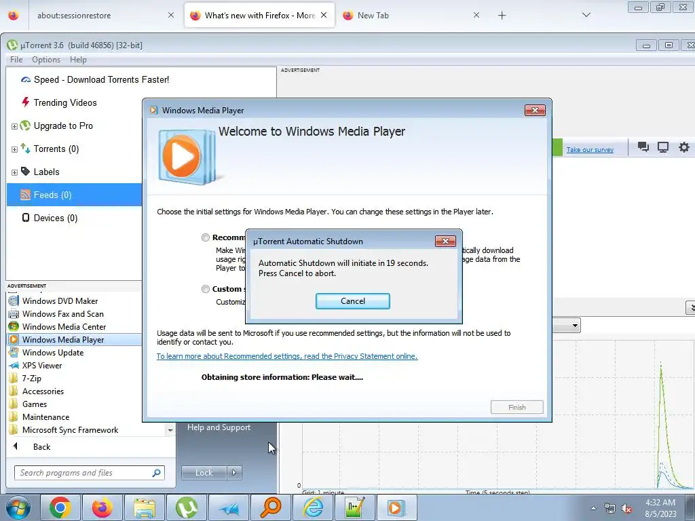Click the Devices phone icon

coord(26,218)
